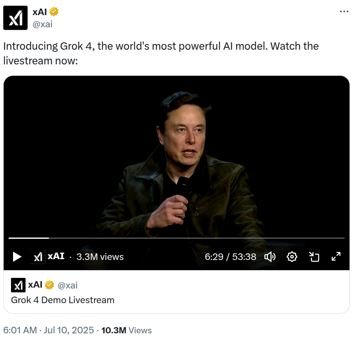The width and height of the screenshot is (354, 339).
Task: Click the xAI channel name in video controls
Action: [x=56, y=257]
